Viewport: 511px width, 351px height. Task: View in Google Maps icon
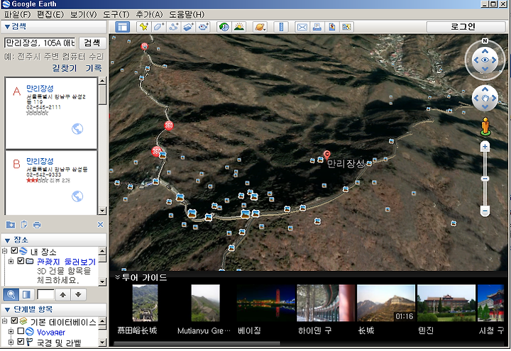coord(346,27)
